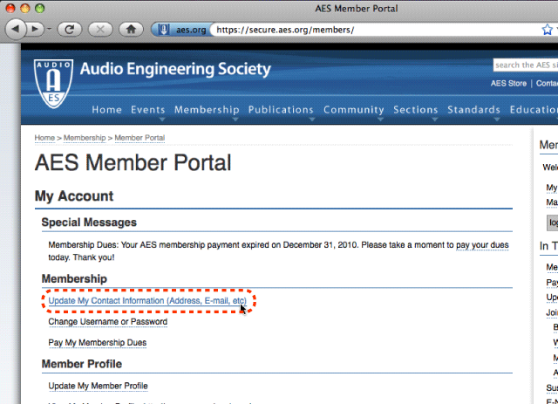Click the AES Member Portal heading

[133, 163]
